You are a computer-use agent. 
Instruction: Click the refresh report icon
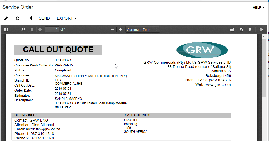(x=18, y=18)
